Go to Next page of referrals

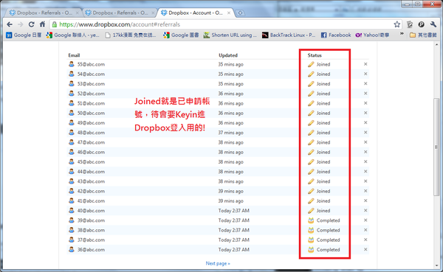pyautogui.click(x=218, y=263)
